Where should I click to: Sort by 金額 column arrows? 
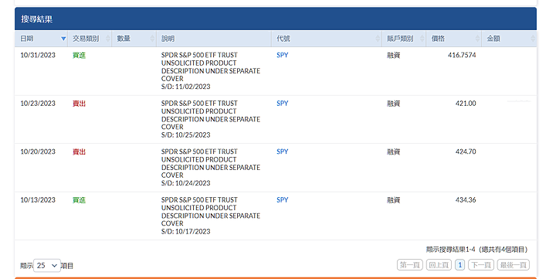pos(533,39)
